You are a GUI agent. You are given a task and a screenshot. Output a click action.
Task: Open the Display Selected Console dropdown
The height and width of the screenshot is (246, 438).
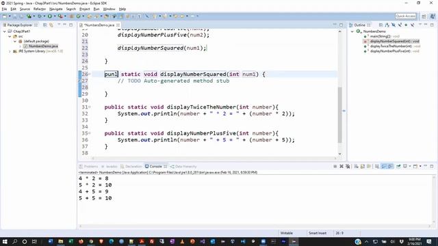point(410,166)
